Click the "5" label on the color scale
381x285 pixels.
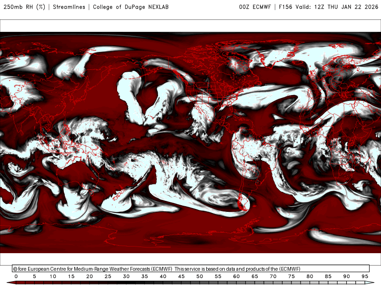pyautogui.click(x=34, y=276)
